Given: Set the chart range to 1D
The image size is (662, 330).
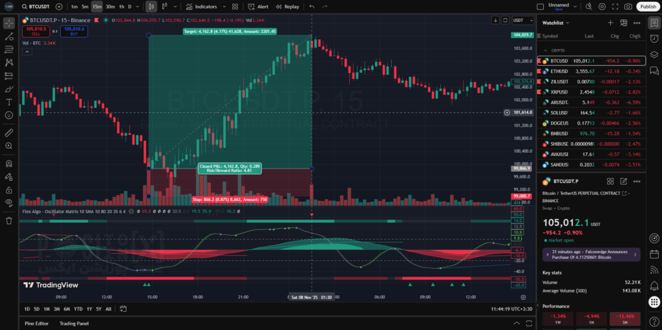Looking at the screenshot, I should coord(27,309).
